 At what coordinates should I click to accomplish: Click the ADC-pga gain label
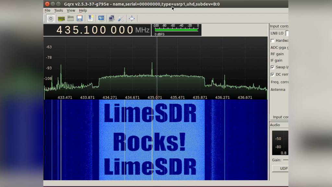[279, 48]
